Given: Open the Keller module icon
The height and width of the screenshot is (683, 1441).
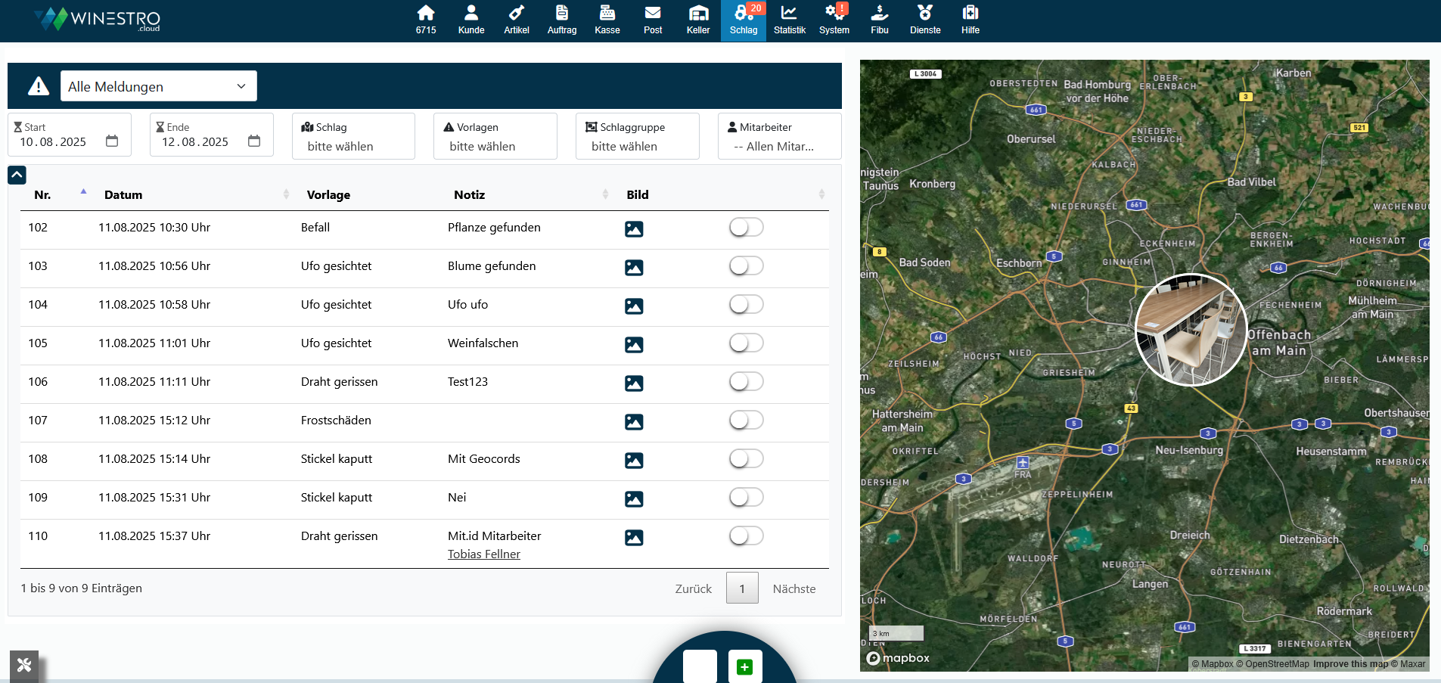Looking at the screenshot, I should coord(697,20).
